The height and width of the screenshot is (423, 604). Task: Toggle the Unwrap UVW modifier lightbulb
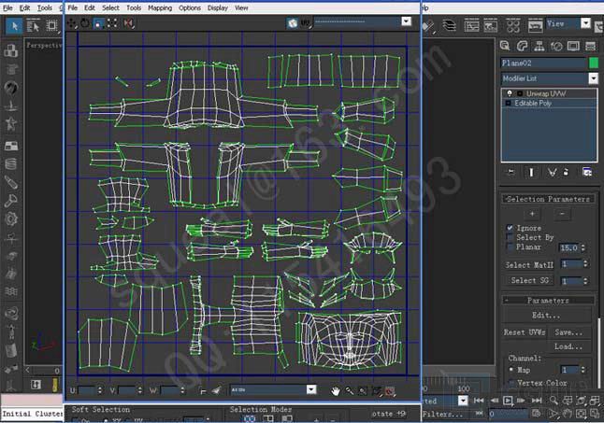[510, 93]
